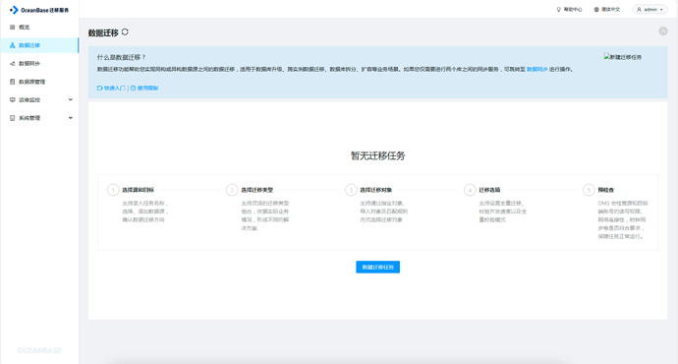Click the broken 新建迁移任务 image in the banner
Screen dimensions: 678x364
click(623, 57)
